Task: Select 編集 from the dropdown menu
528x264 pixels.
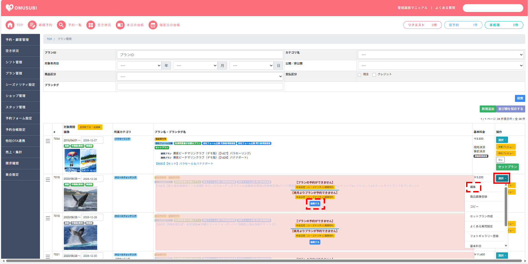Action: pos(473,187)
